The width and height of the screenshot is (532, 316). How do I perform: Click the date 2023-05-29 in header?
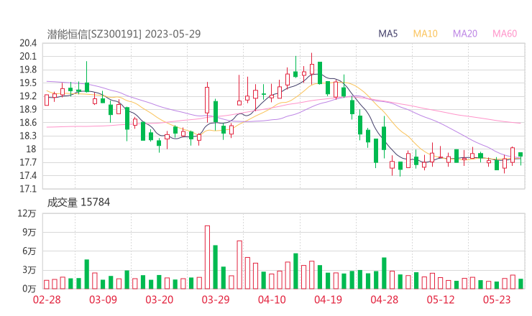click(174, 34)
